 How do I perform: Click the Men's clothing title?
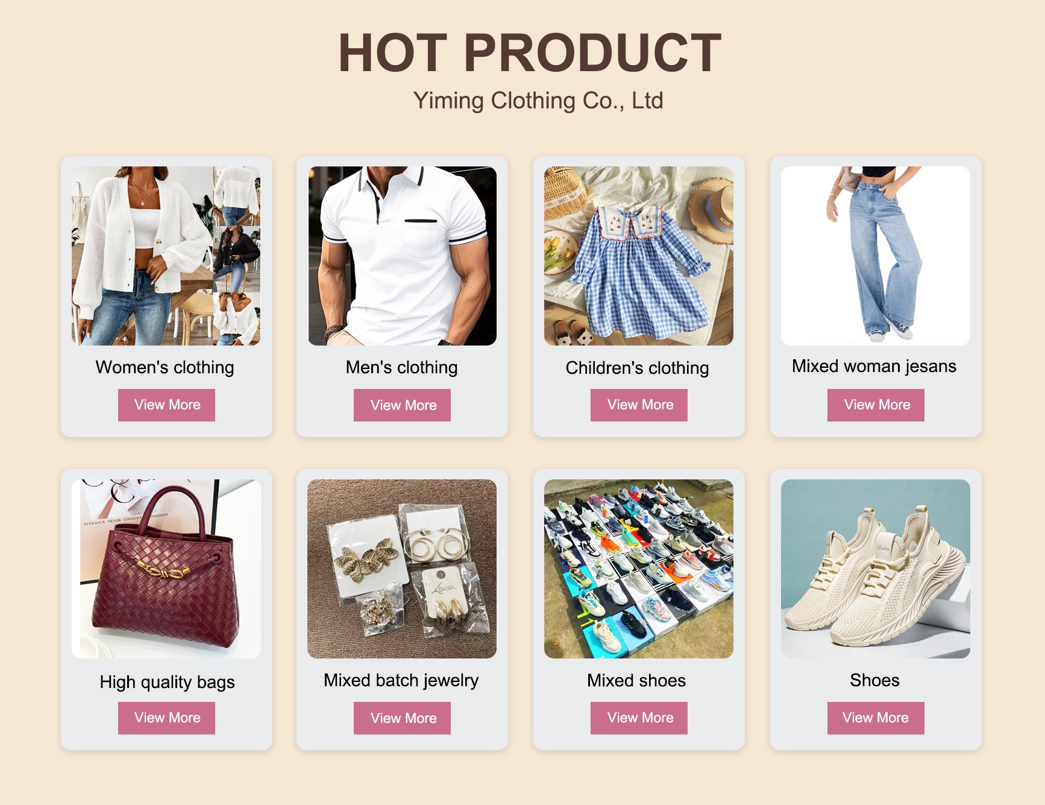coord(402,367)
